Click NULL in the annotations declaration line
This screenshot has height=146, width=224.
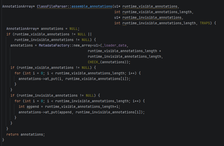[x=73, y=29]
